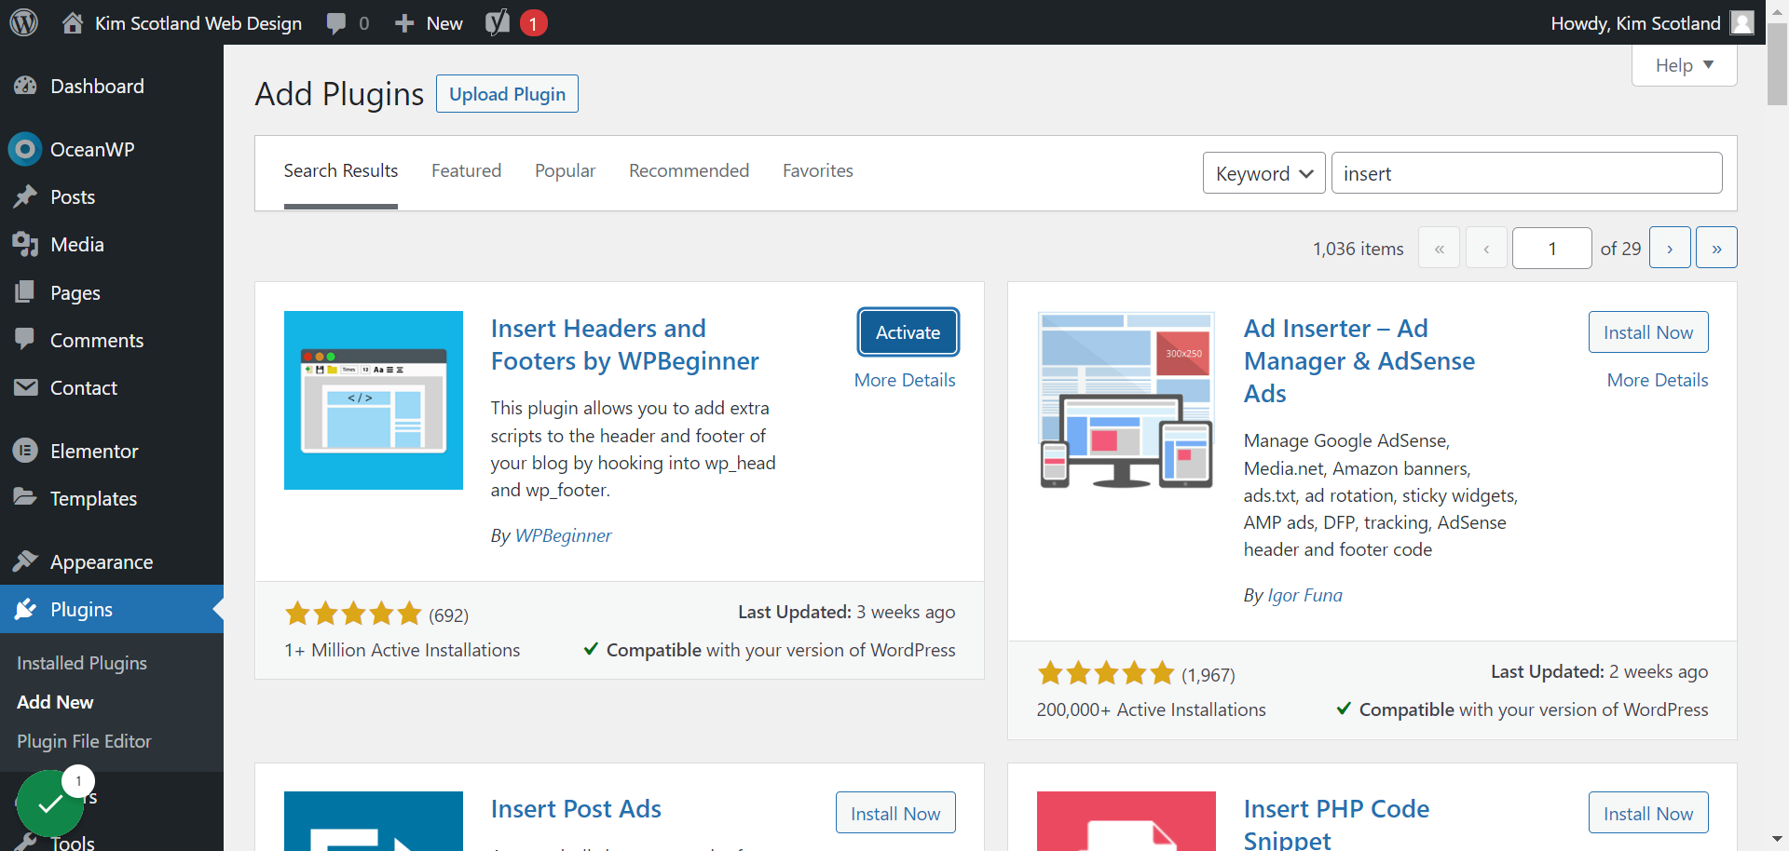Open Plugin File Editor submenu item
The width and height of the screenshot is (1789, 851).
84,741
